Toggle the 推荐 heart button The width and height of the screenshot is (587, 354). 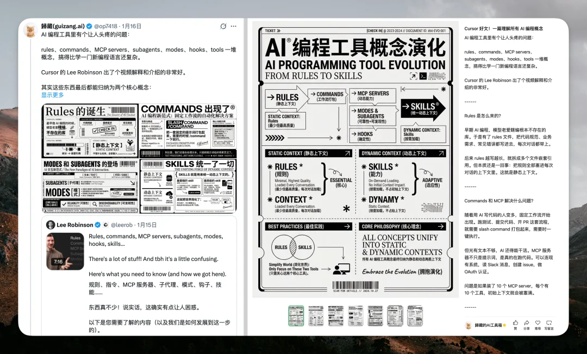tap(537, 322)
